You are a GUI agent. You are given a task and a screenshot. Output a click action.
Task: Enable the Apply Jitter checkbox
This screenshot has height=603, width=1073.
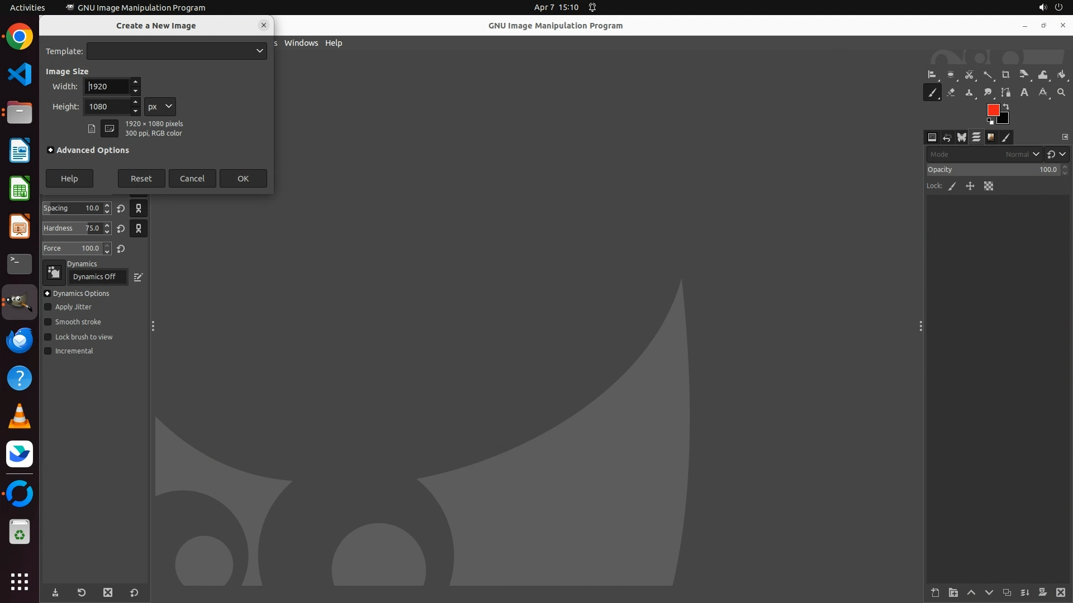click(48, 307)
